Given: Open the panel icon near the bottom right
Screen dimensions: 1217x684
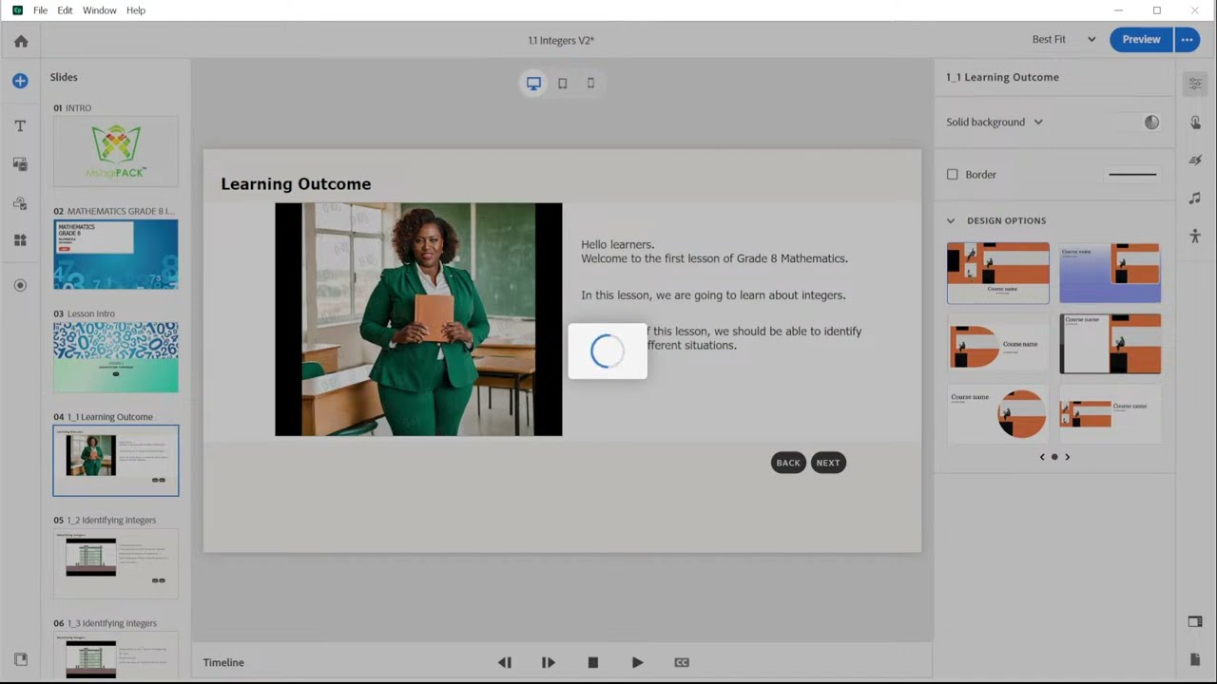Looking at the screenshot, I should [1195, 622].
